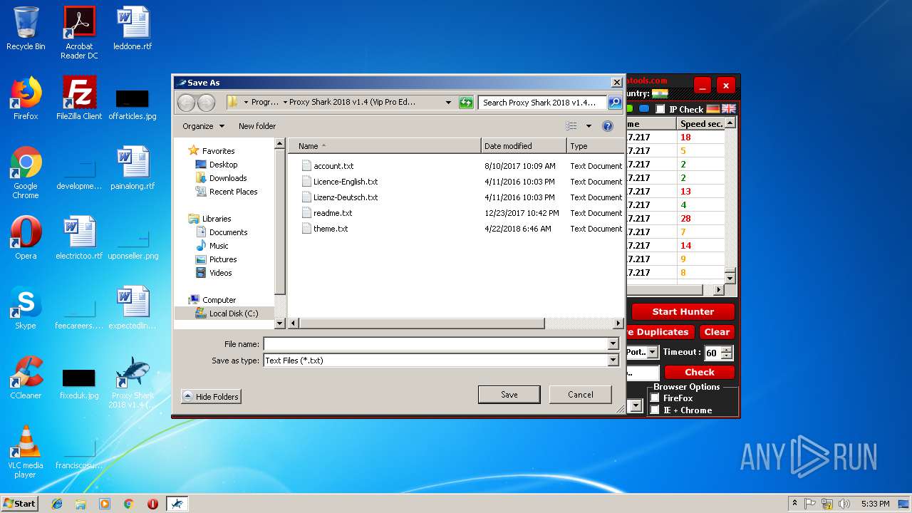Image resolution: width=912 pixels, height=513 pixels.
Task: Launch Opera desktop shortcut
Action: pos(26,238)
